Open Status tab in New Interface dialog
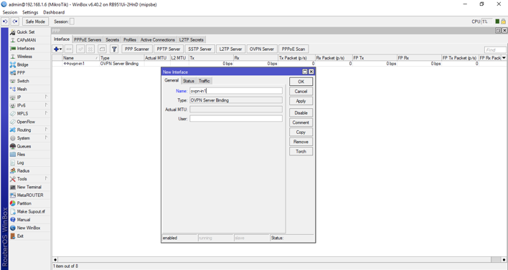 click(x=189, y=81)
